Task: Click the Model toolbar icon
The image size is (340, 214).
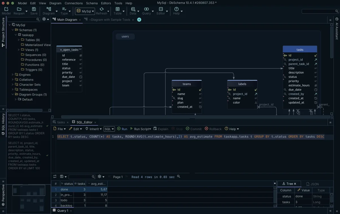Action: (6, 9)
